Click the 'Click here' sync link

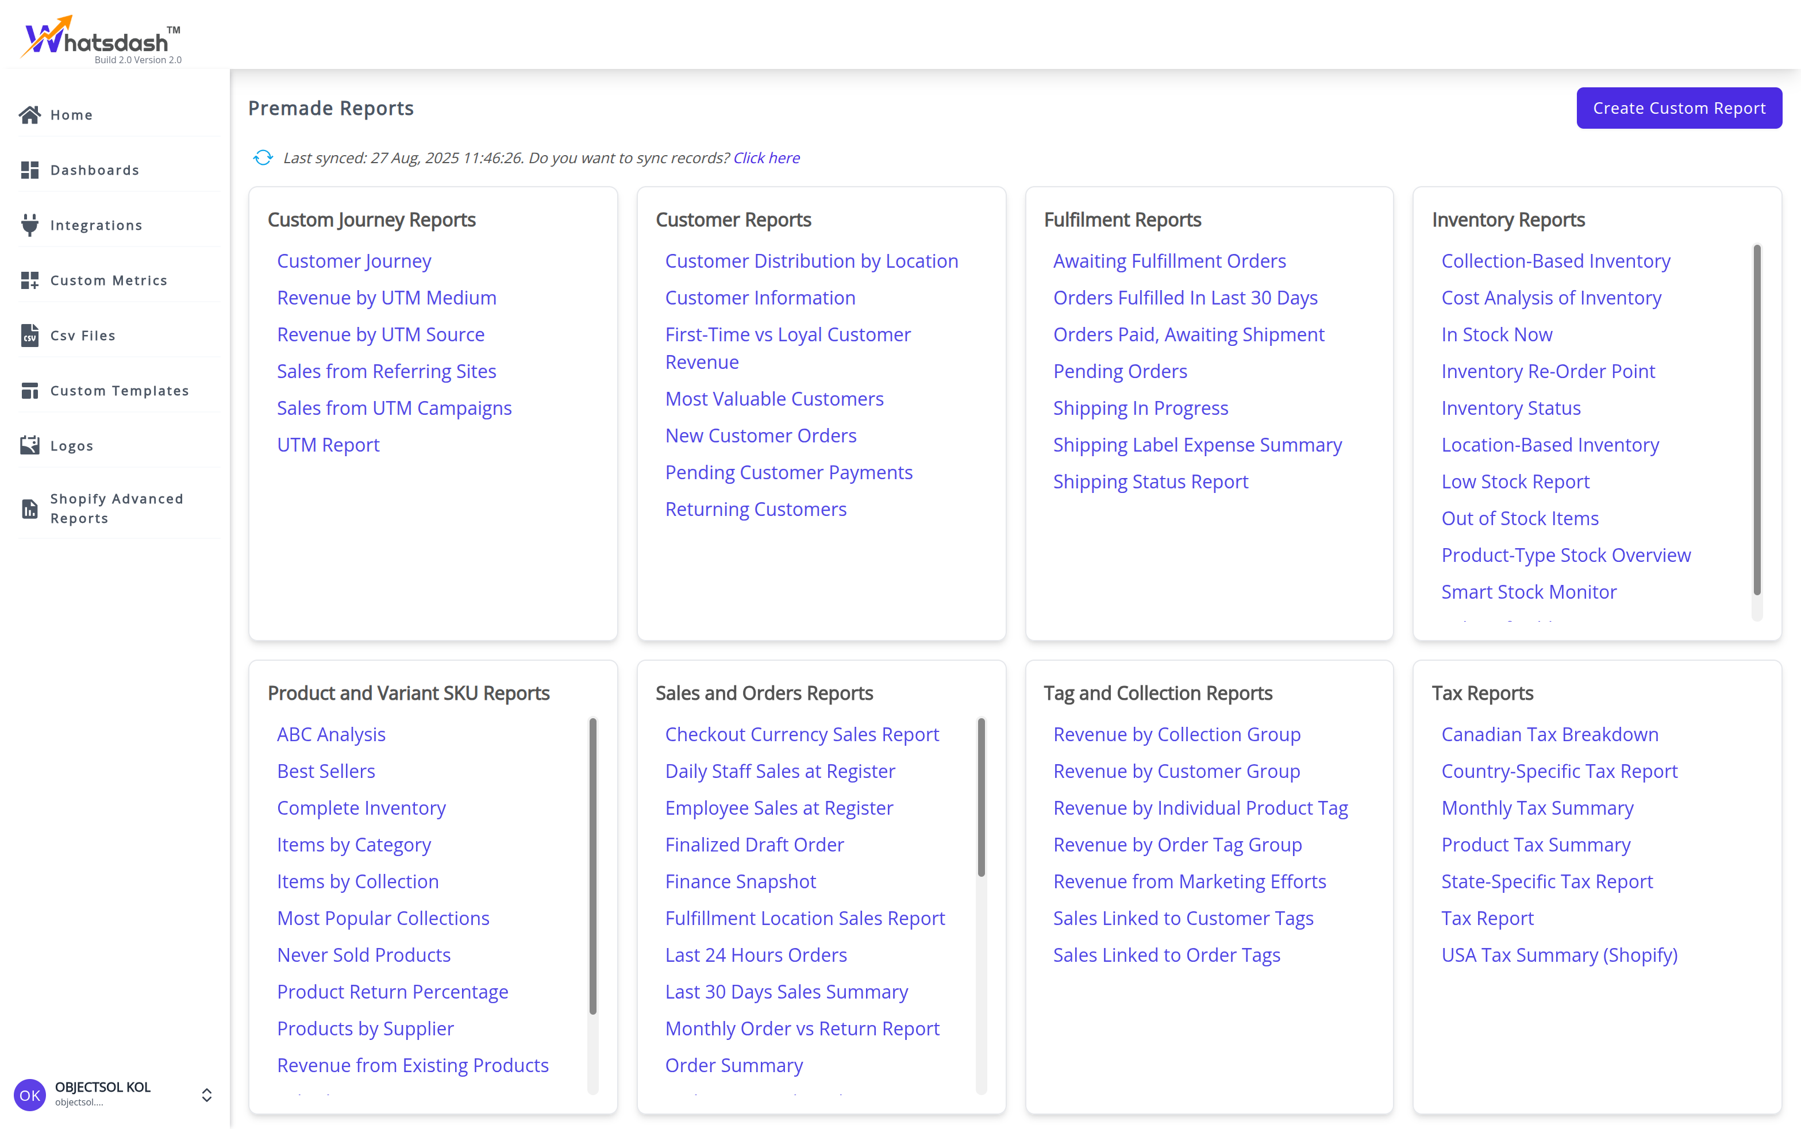pos(766,157)
